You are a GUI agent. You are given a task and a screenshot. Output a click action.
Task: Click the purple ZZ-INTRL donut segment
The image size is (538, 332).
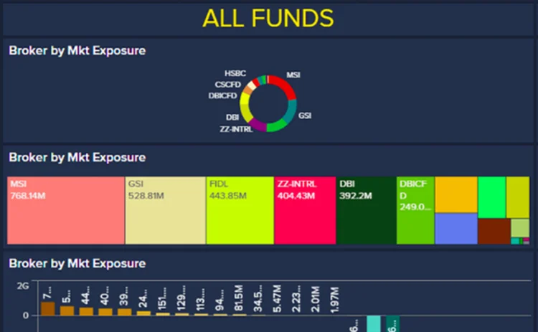258,125
